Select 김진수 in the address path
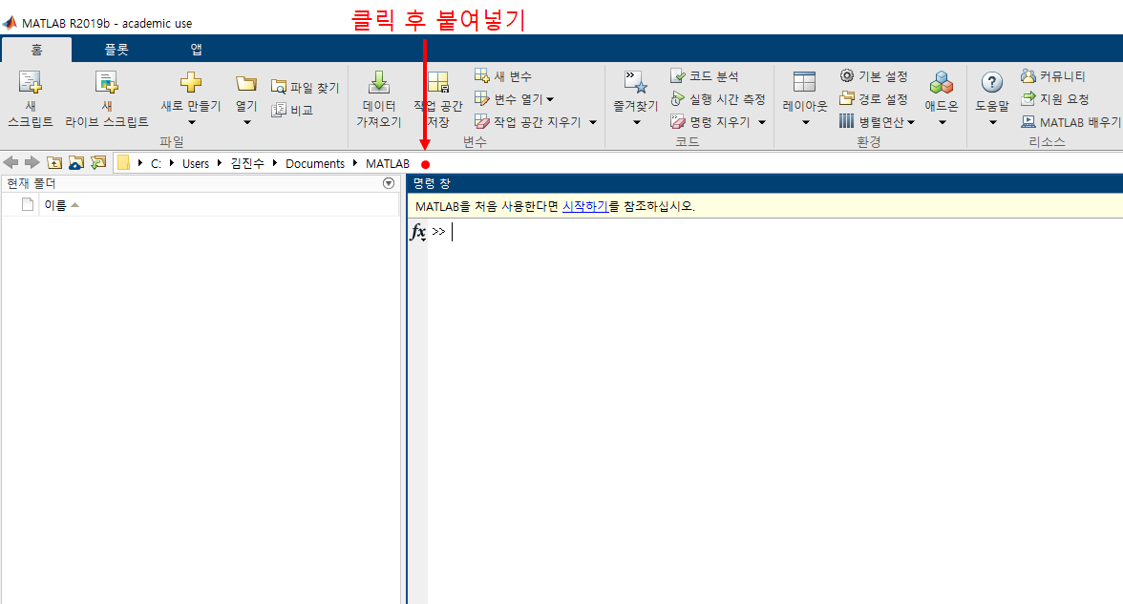Viewport: 1123px width, 604px height. click(247, 163)
